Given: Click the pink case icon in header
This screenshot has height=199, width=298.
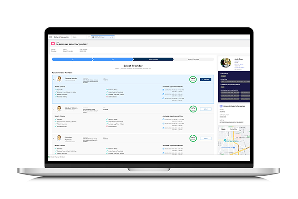Looking at the screenshot, I should 52,44.
